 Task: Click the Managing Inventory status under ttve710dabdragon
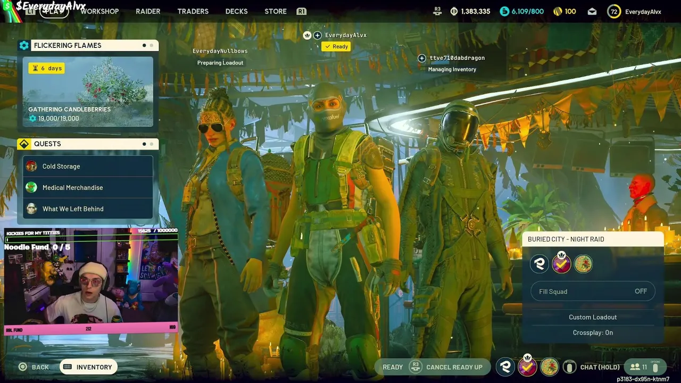point(452,69)
